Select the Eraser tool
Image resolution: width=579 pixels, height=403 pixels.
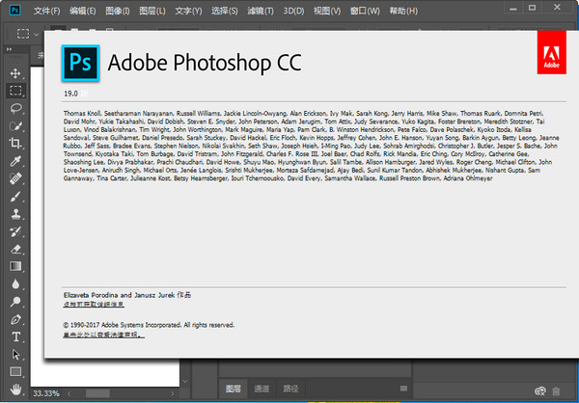tap(15, 249)
